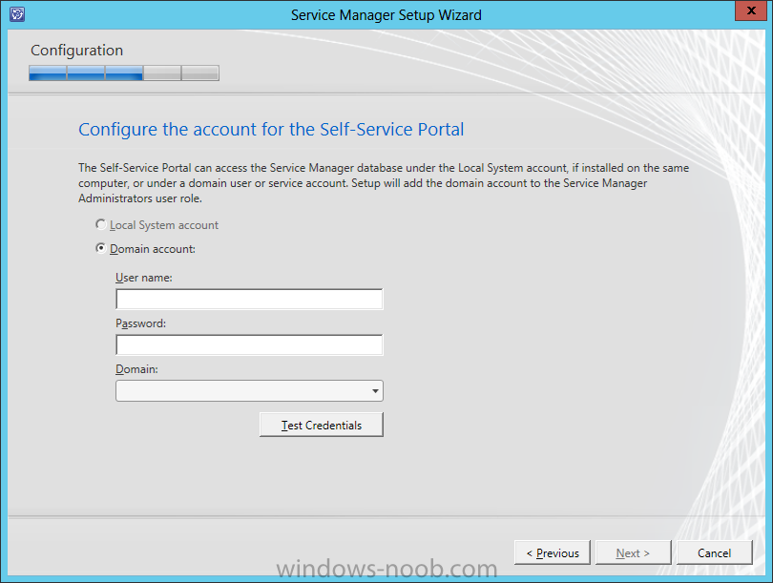
Task: Click the User name input field
Action: [x=249, y=300]
